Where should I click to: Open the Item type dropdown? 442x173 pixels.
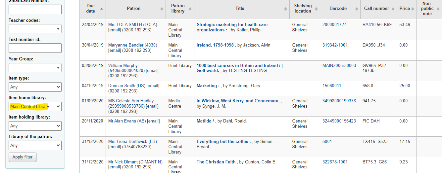coord(35,87)
